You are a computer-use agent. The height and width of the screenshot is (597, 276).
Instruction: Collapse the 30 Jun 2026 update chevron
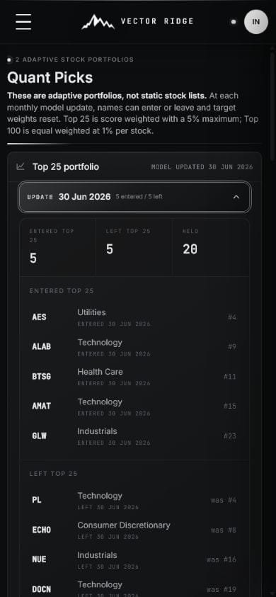[x=236, y=197]
